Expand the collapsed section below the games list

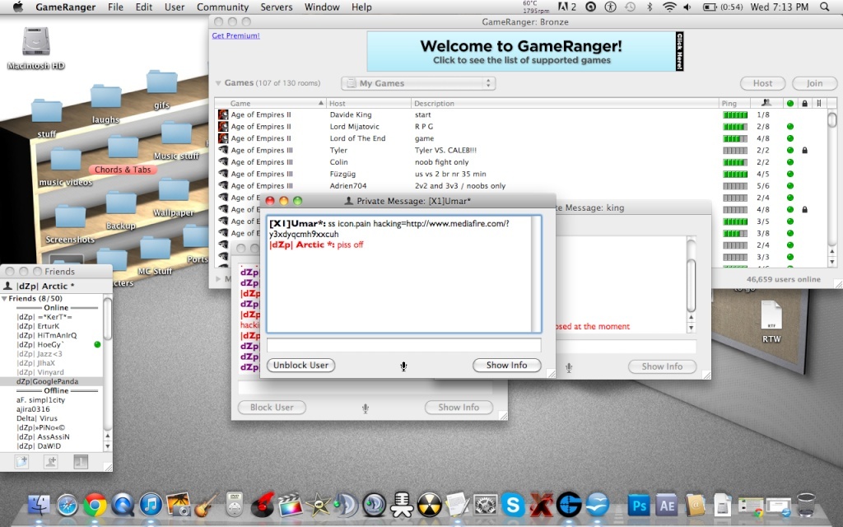click(x=218, y=278)
